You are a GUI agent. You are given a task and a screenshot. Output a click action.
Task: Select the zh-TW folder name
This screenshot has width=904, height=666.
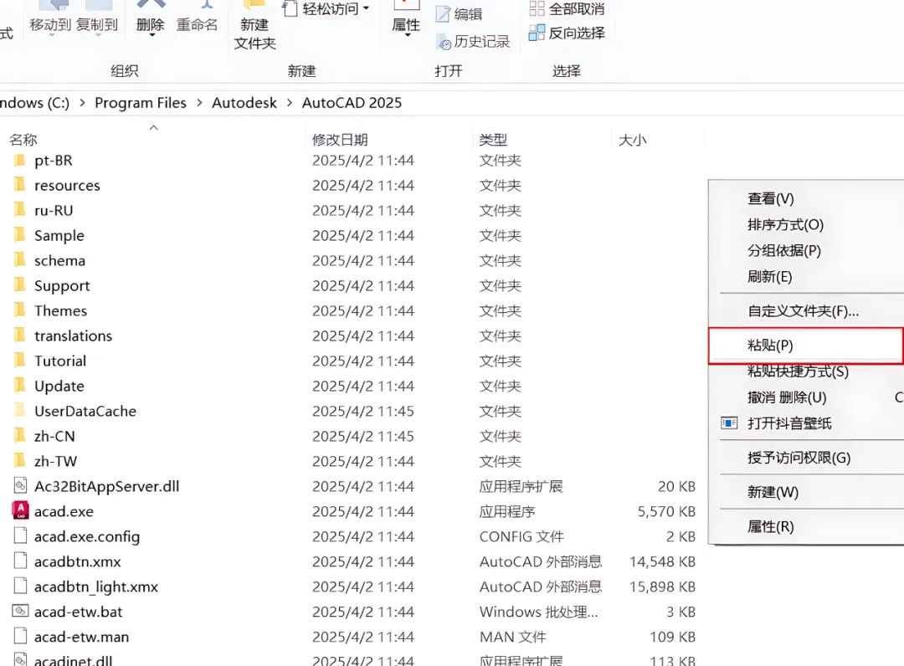55,461
